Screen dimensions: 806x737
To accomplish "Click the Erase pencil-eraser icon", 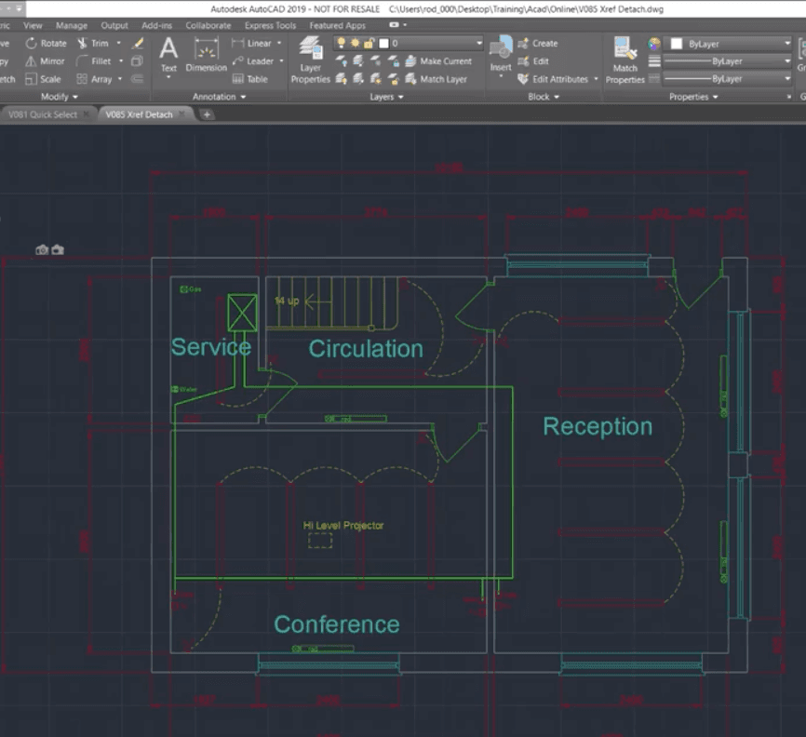I will (137, 43).
